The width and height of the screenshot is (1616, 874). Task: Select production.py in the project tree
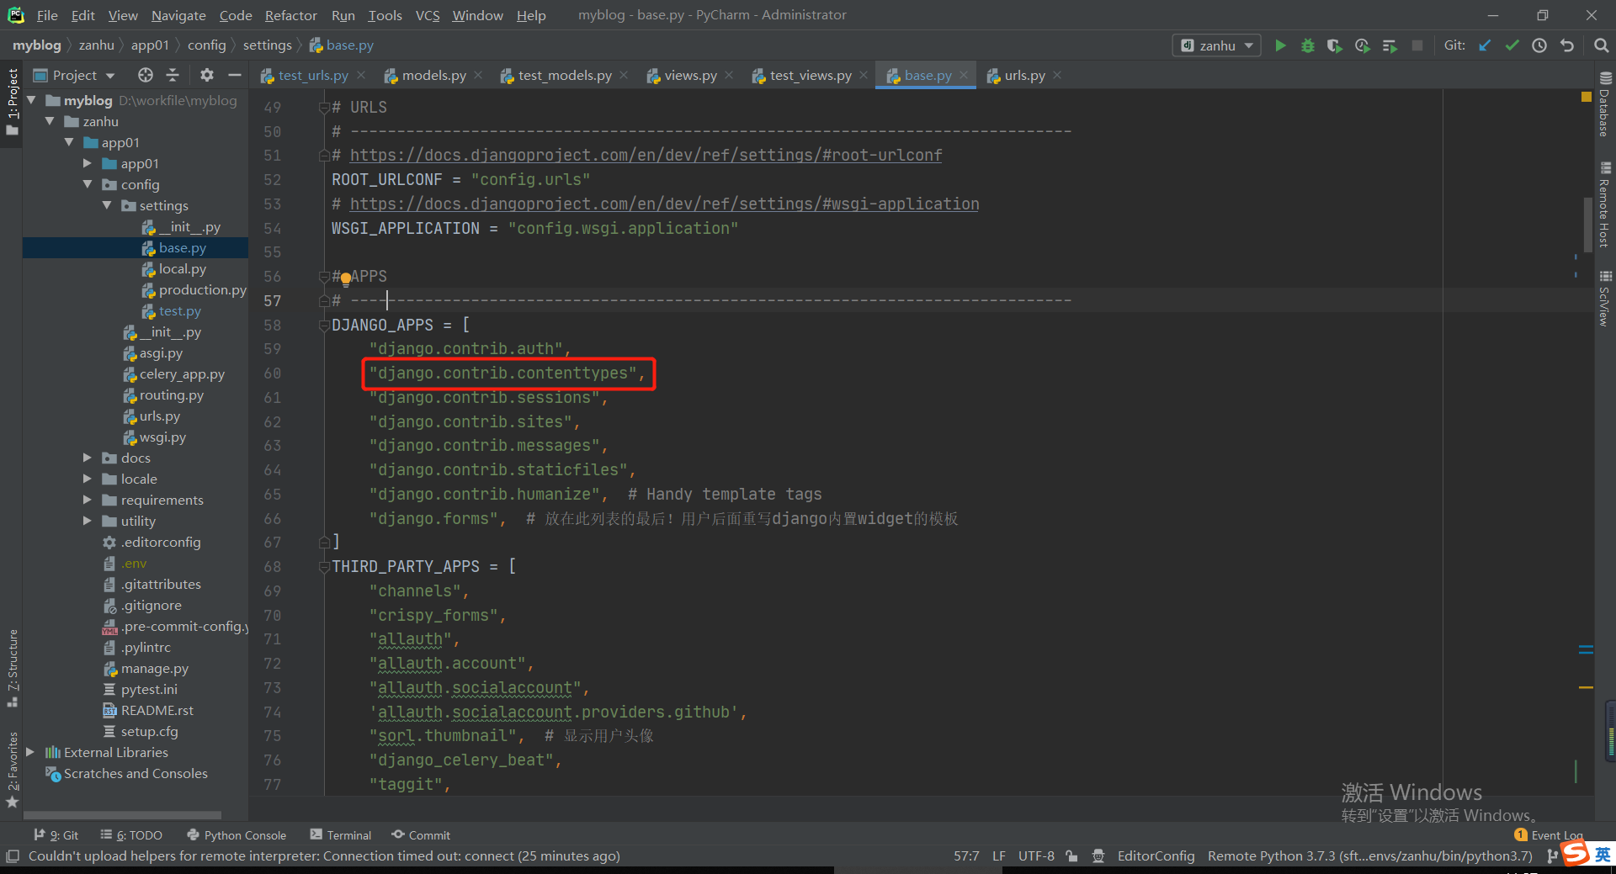(x=194, y=290)
